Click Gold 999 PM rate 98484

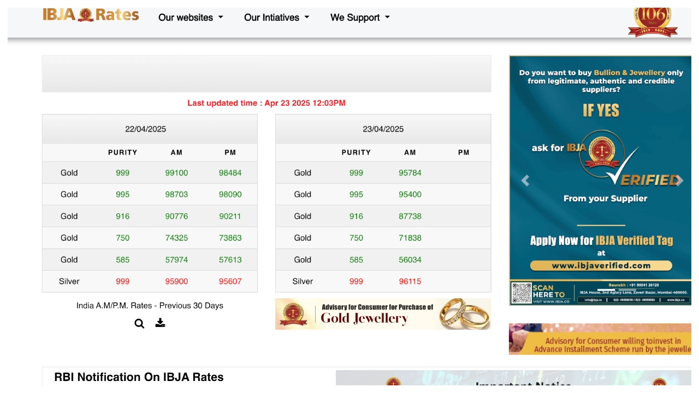click(230, 173)
